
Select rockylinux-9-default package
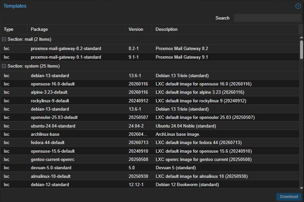tap(50, 101)
